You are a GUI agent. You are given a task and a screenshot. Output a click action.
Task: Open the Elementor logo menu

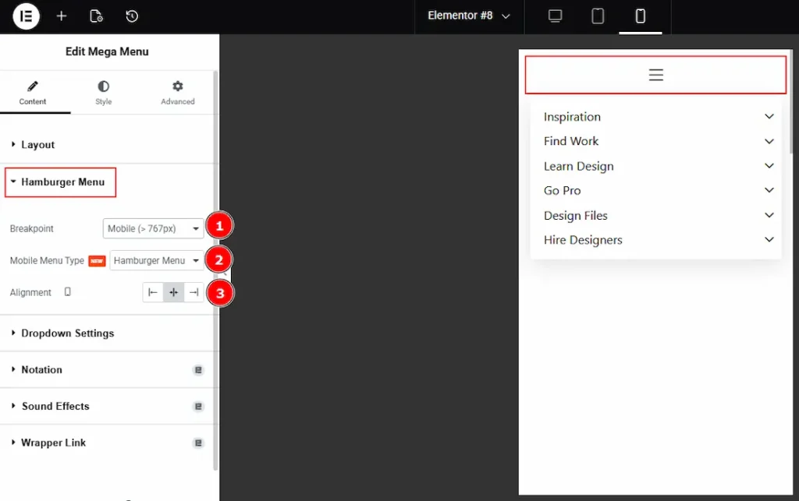click(x=26, y=16)
